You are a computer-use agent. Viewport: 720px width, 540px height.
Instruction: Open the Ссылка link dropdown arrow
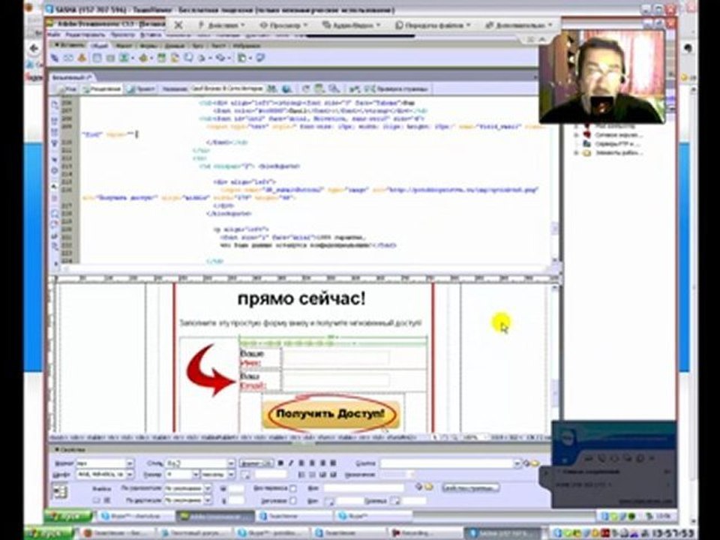click(x=519, y=463)
